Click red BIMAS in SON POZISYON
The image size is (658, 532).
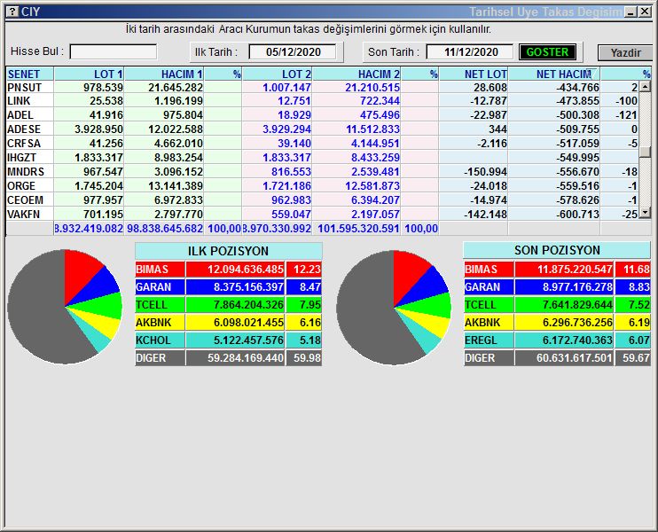click(x=489, y=270)
